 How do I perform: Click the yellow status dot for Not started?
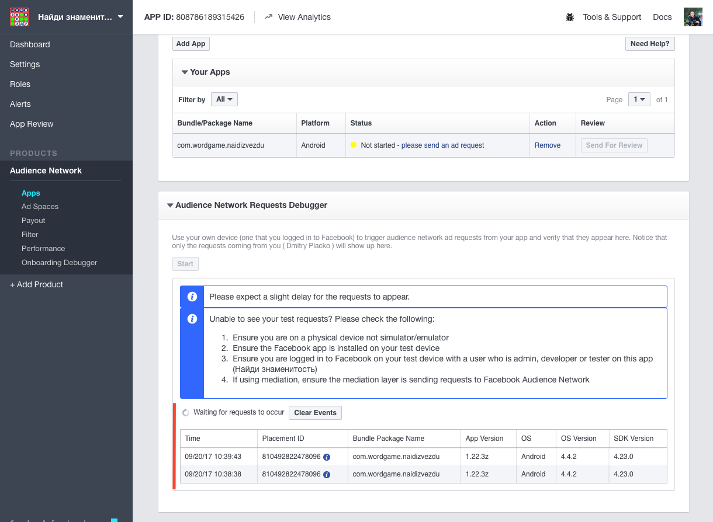354,145
